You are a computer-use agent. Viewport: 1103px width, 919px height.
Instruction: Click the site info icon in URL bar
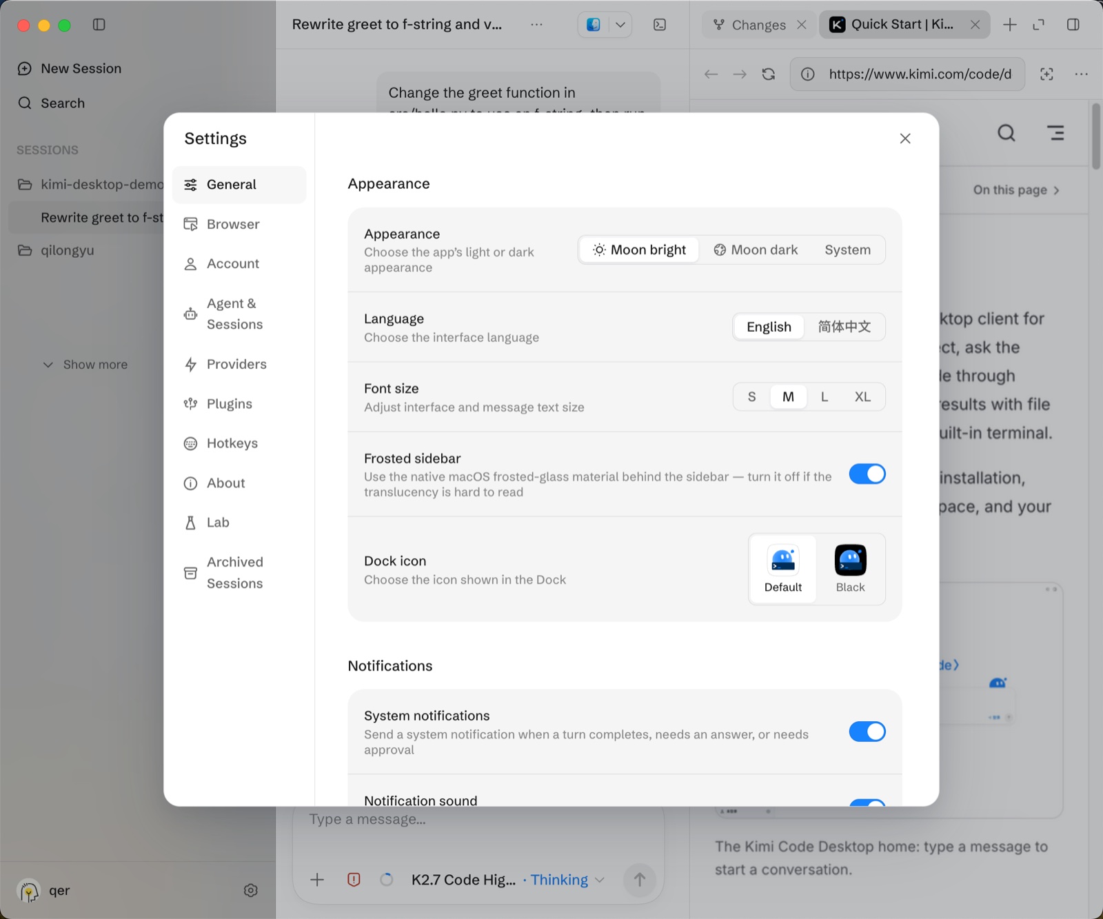pyautogui.click(x=808, y=74)
